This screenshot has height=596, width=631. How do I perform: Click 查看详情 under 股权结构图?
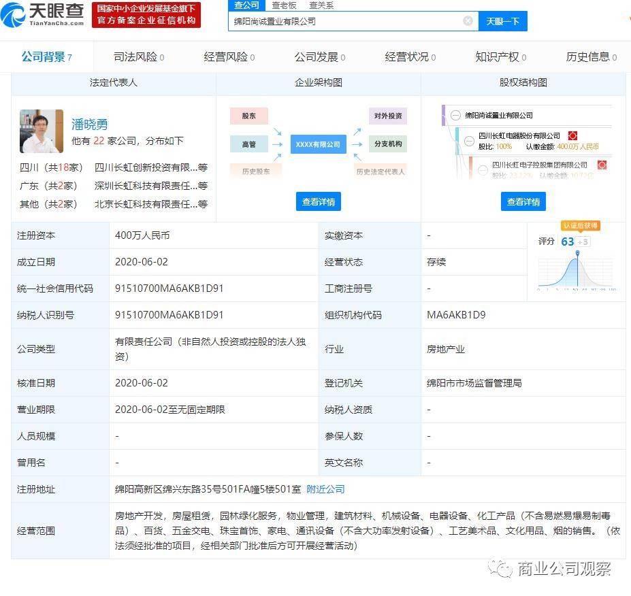[523, 201]
